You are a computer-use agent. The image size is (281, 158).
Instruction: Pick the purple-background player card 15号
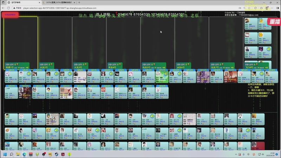point(203,77)
